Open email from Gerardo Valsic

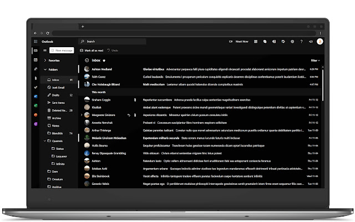[200, 184]
